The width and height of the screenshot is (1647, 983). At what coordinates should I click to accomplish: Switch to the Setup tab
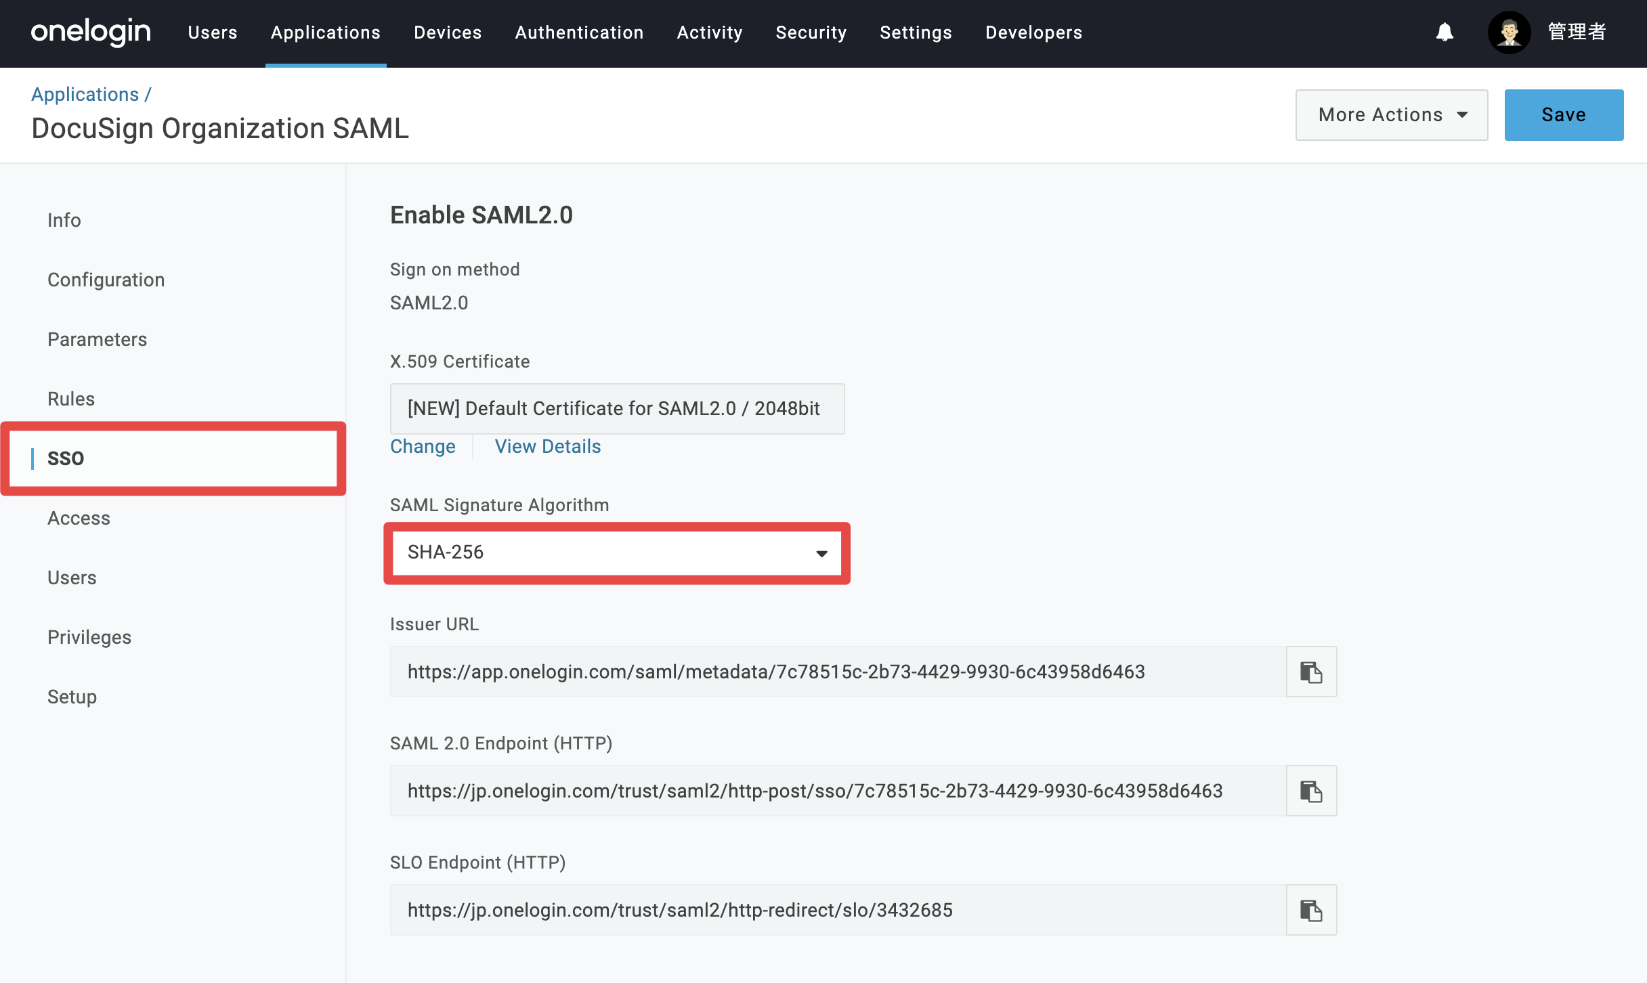pyautogui.click(x=72, y=697)
